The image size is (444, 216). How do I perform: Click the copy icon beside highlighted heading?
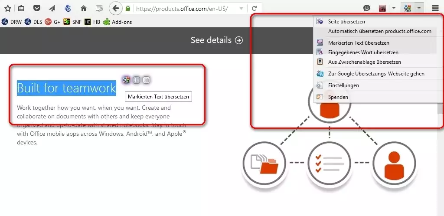pos(147,80)
